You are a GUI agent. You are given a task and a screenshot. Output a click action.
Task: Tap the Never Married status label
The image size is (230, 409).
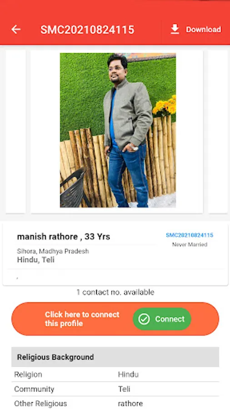tap(190, 244)
